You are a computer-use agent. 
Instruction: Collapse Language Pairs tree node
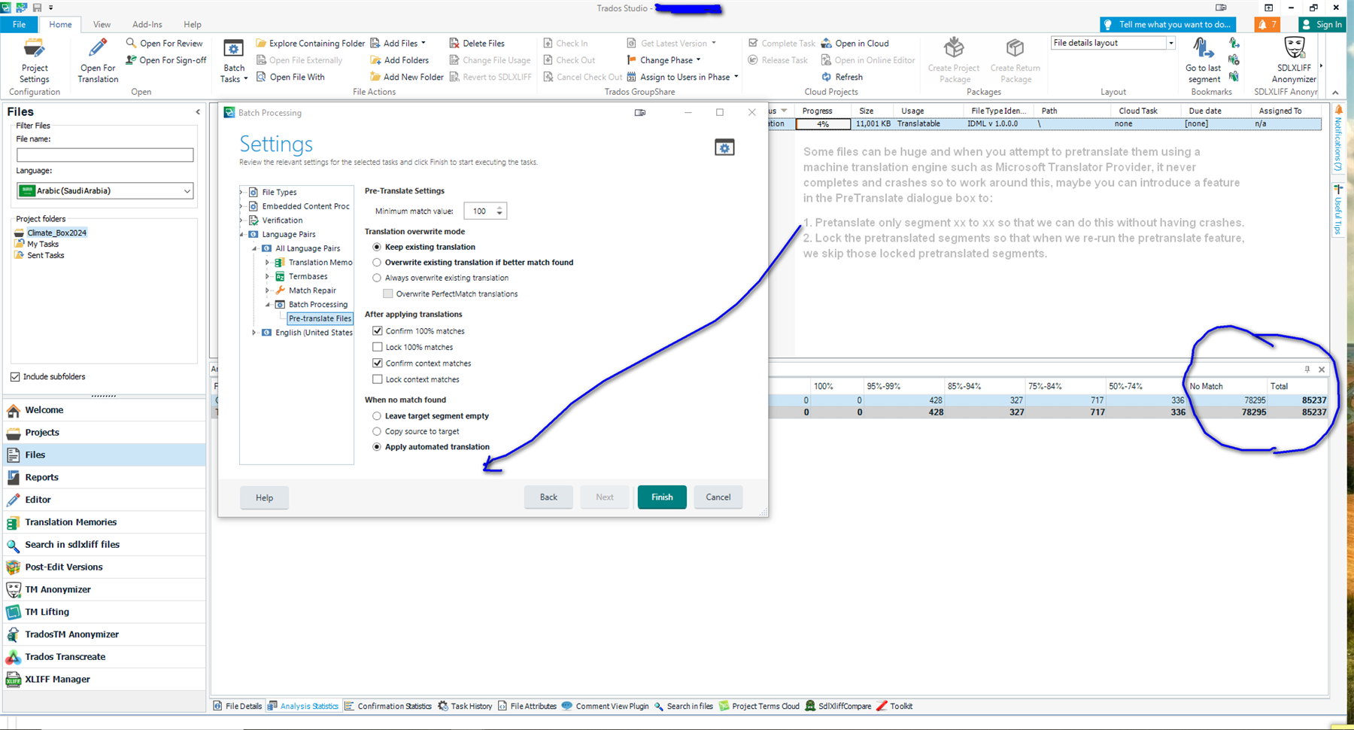(242, 234)
